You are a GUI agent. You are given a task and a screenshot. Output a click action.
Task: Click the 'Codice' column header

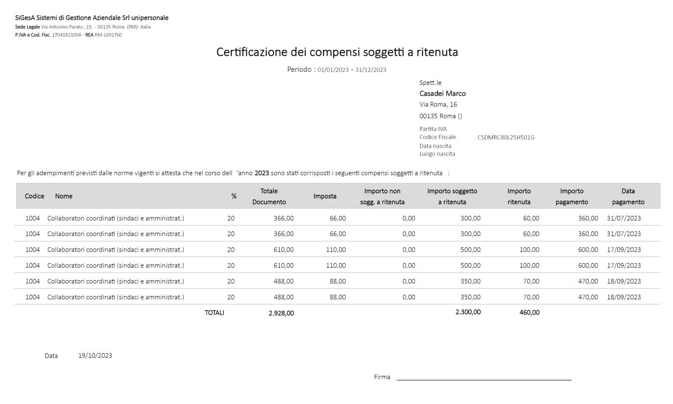35,196
